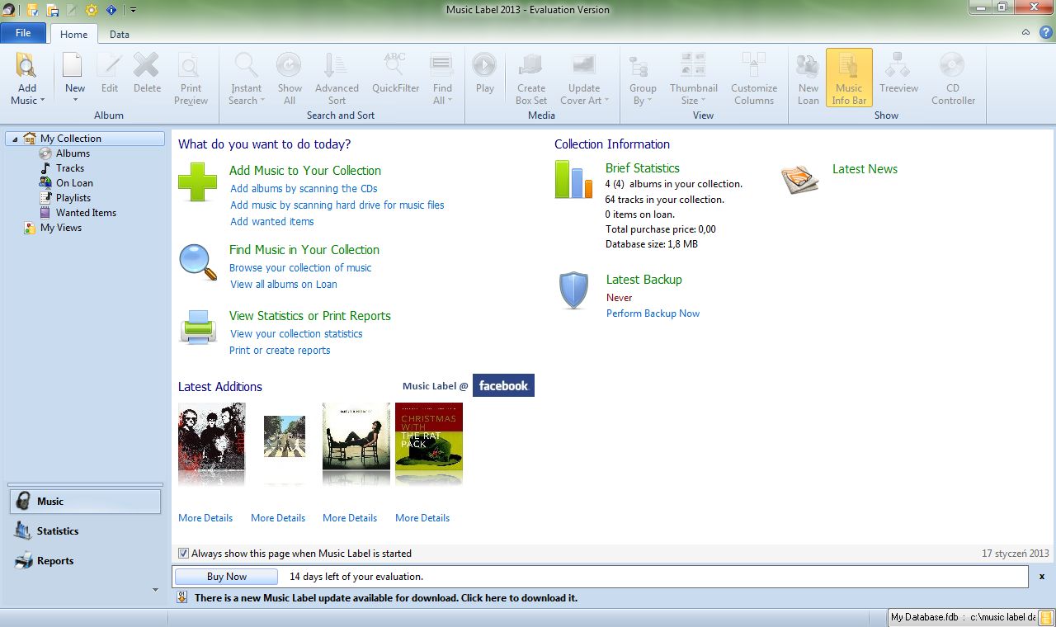
Task: Click the Show All icon
Action: pos(290,65)
